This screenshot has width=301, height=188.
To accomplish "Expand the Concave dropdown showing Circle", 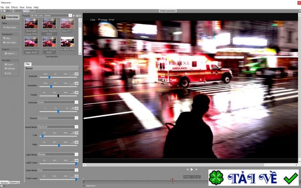I will (58, 102).
